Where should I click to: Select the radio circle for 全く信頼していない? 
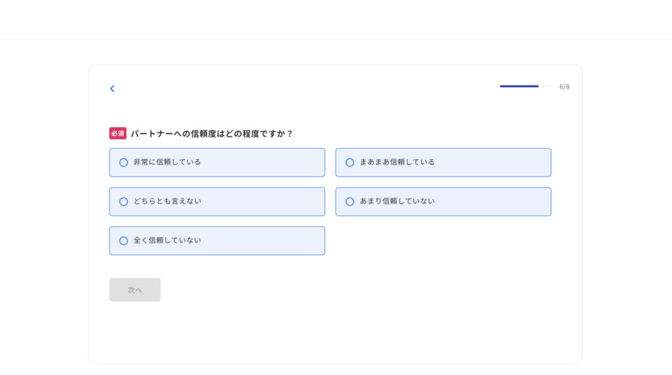coord(123,241)
